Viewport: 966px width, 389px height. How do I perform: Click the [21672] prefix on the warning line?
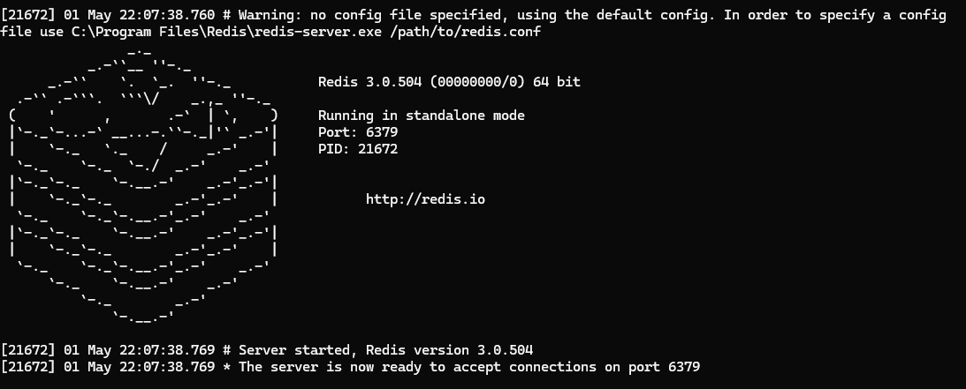pos(27,15)
